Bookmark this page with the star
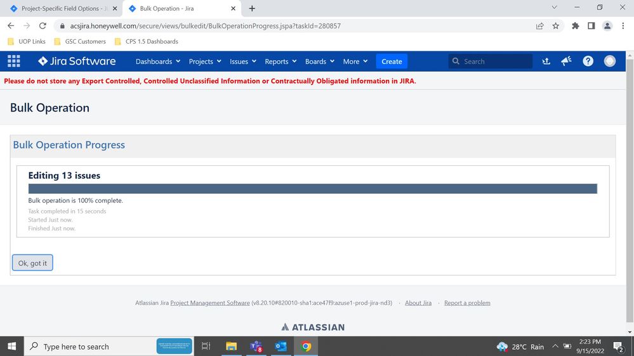Screen dimensions: 634x356 point(556,26)
